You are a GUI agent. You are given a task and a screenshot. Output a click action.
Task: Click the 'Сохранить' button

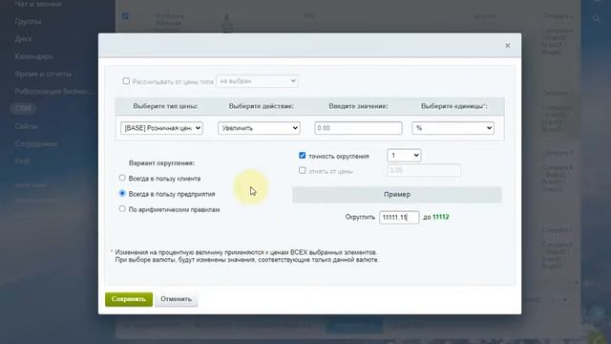pyautogui.click(x=129, y=299)
